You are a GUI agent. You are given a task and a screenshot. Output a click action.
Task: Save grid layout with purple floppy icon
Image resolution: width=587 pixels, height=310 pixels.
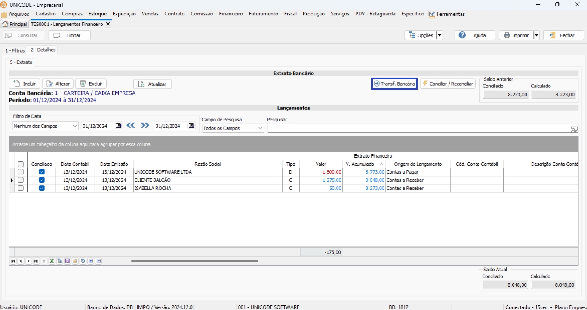[x=68, y=261]
